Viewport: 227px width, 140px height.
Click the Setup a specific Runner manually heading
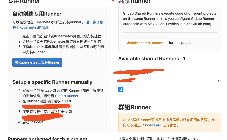(52, 82)
